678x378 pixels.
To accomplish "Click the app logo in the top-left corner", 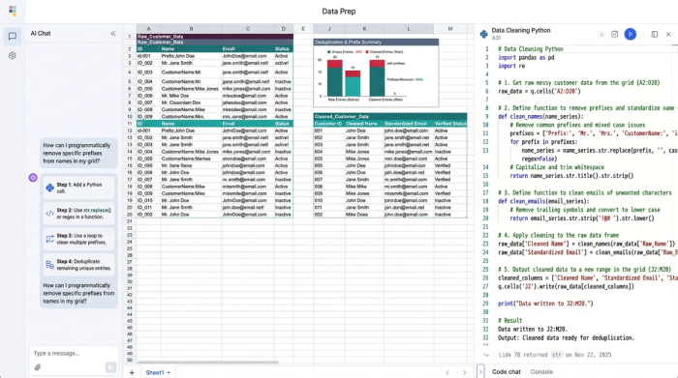I will point(12,11).
